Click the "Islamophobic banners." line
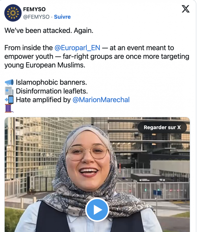Screen dimensions: 197x232 tap(51, 82)
